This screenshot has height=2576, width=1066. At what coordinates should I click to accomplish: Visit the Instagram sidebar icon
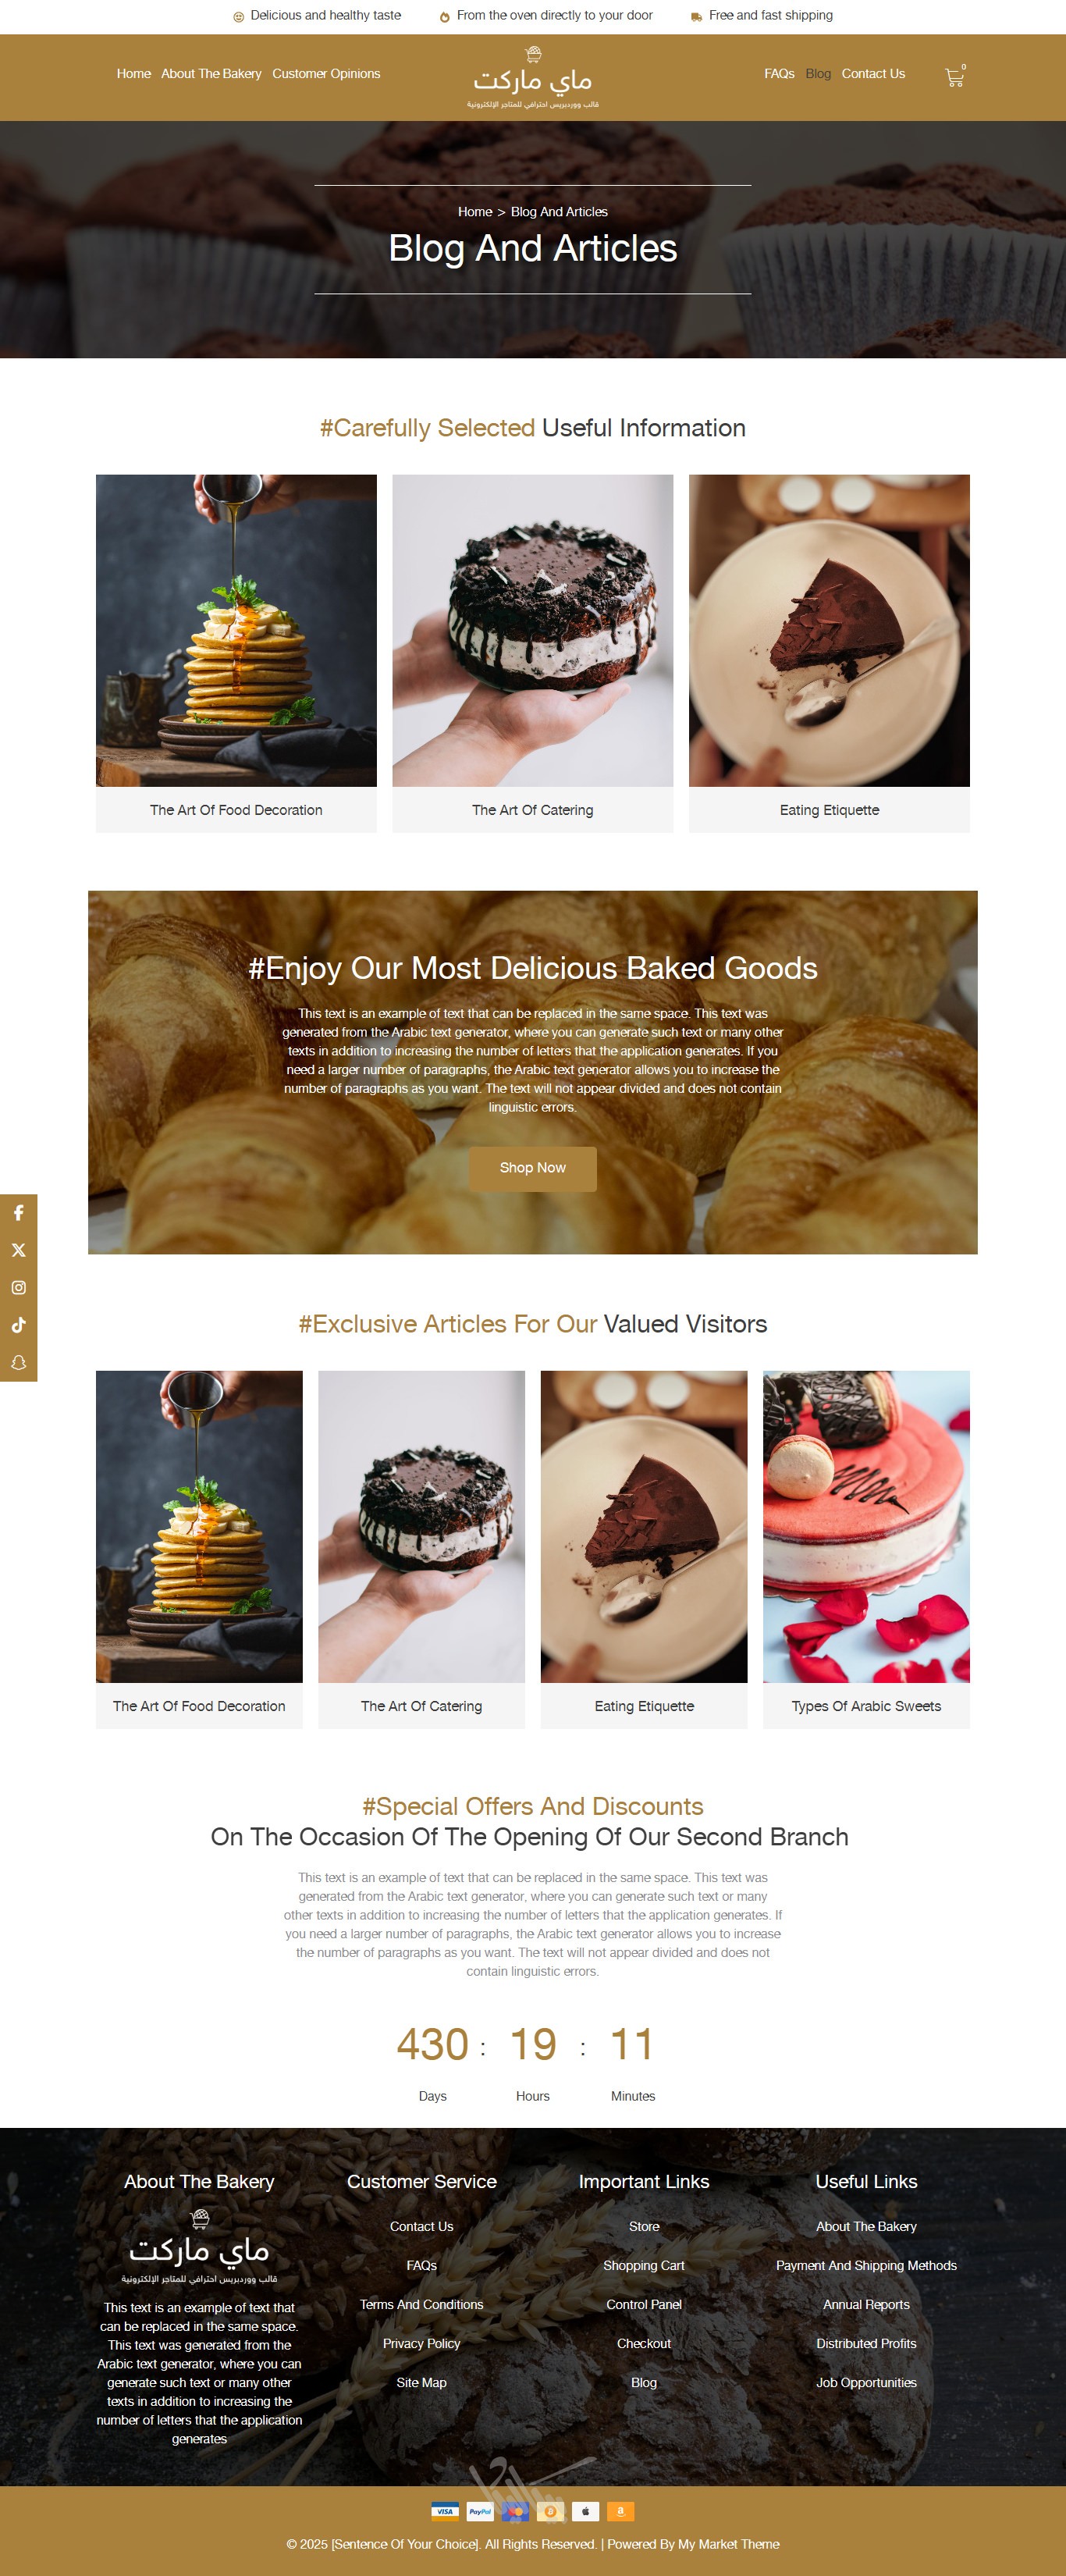[18, 1288]
